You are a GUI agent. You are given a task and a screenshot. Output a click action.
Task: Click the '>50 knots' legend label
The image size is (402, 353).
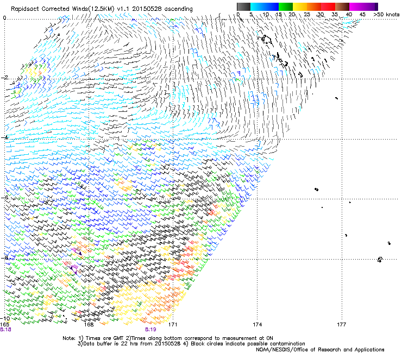(x=386, y=15)
